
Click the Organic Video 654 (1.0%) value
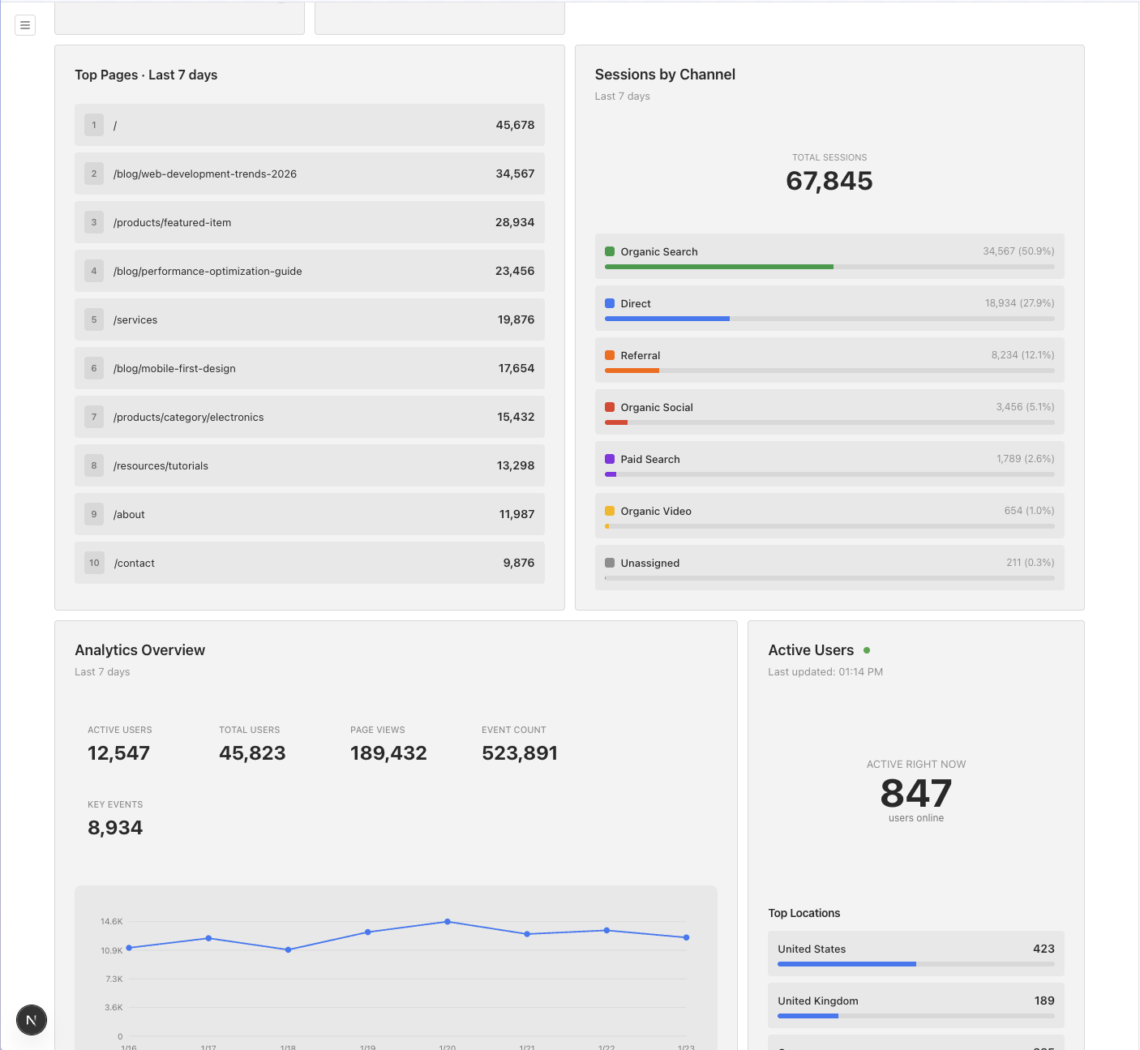1029,511
